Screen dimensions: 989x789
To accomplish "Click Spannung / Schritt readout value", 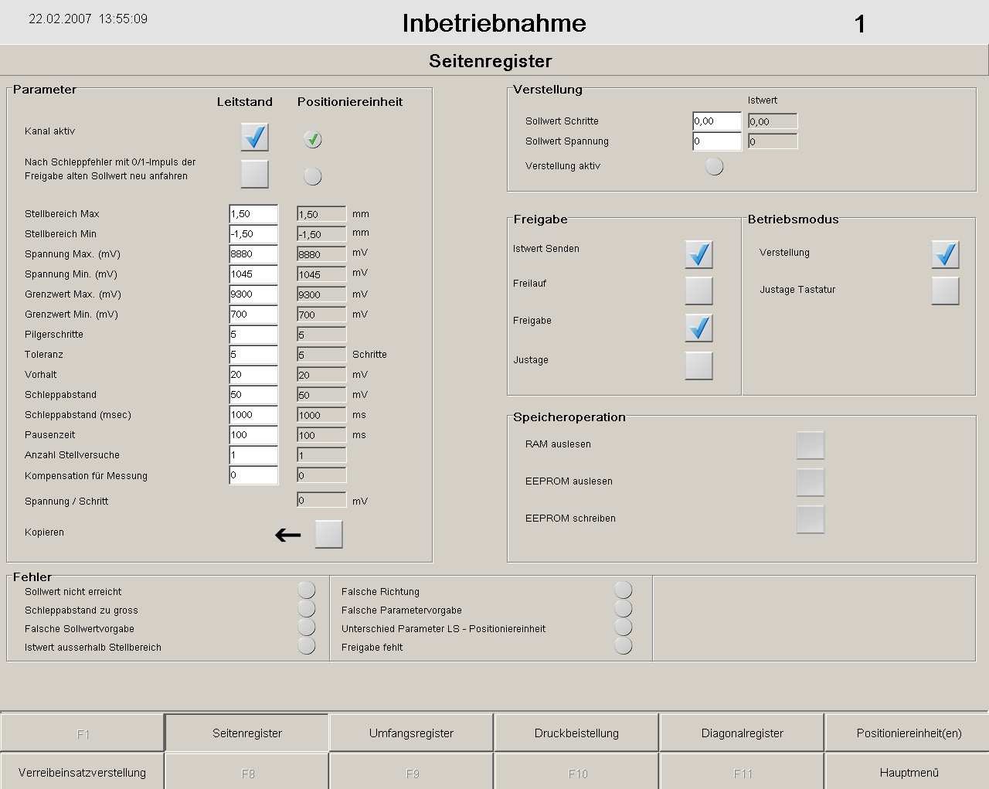I will tap(321, 500).
